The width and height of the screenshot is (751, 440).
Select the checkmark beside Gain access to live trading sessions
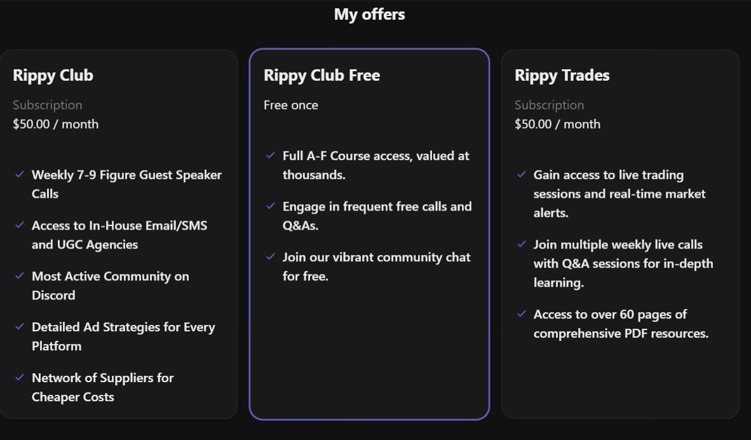pyautogui.click(x=521, y=174)
